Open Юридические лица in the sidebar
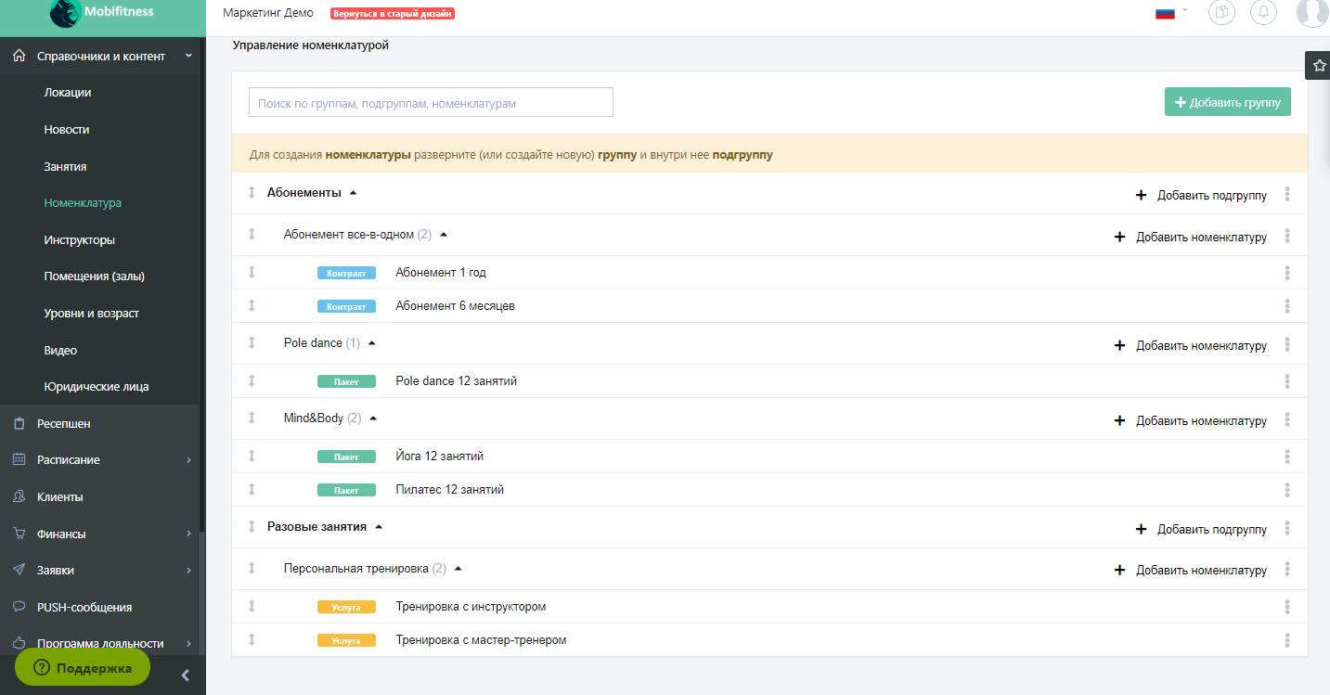1330x695 pixels. (97, 387)
